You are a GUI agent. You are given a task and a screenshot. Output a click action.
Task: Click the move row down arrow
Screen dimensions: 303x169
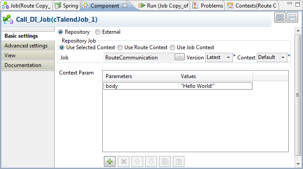tap(151, 161)
